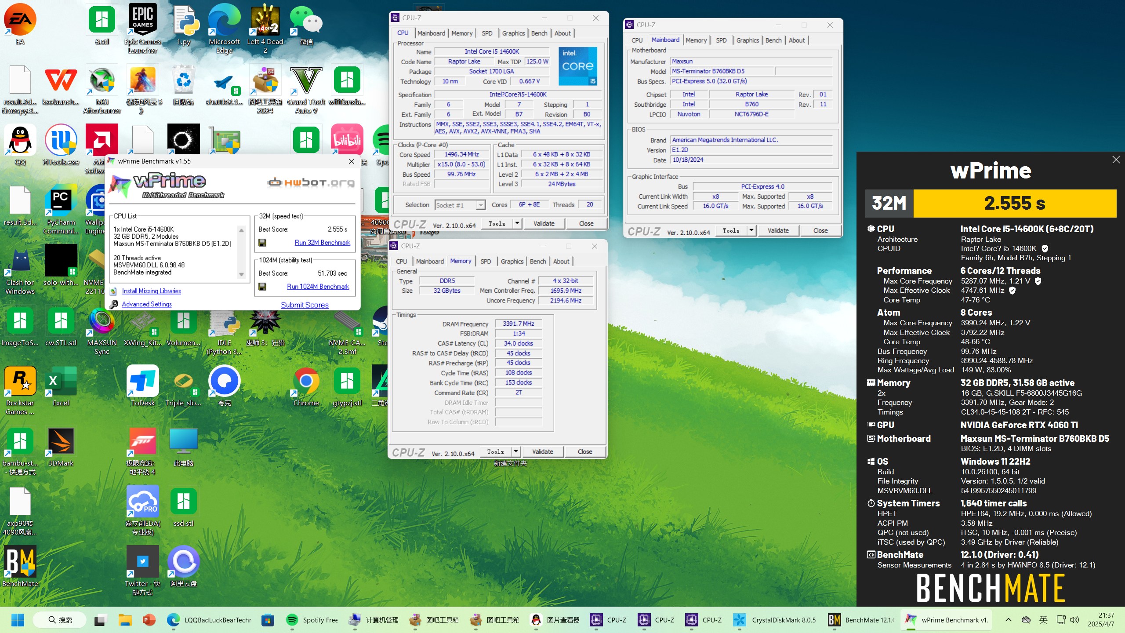Open 1.py Python file icon
Screen dimensions: 1125x633
(x=184, y=25)
